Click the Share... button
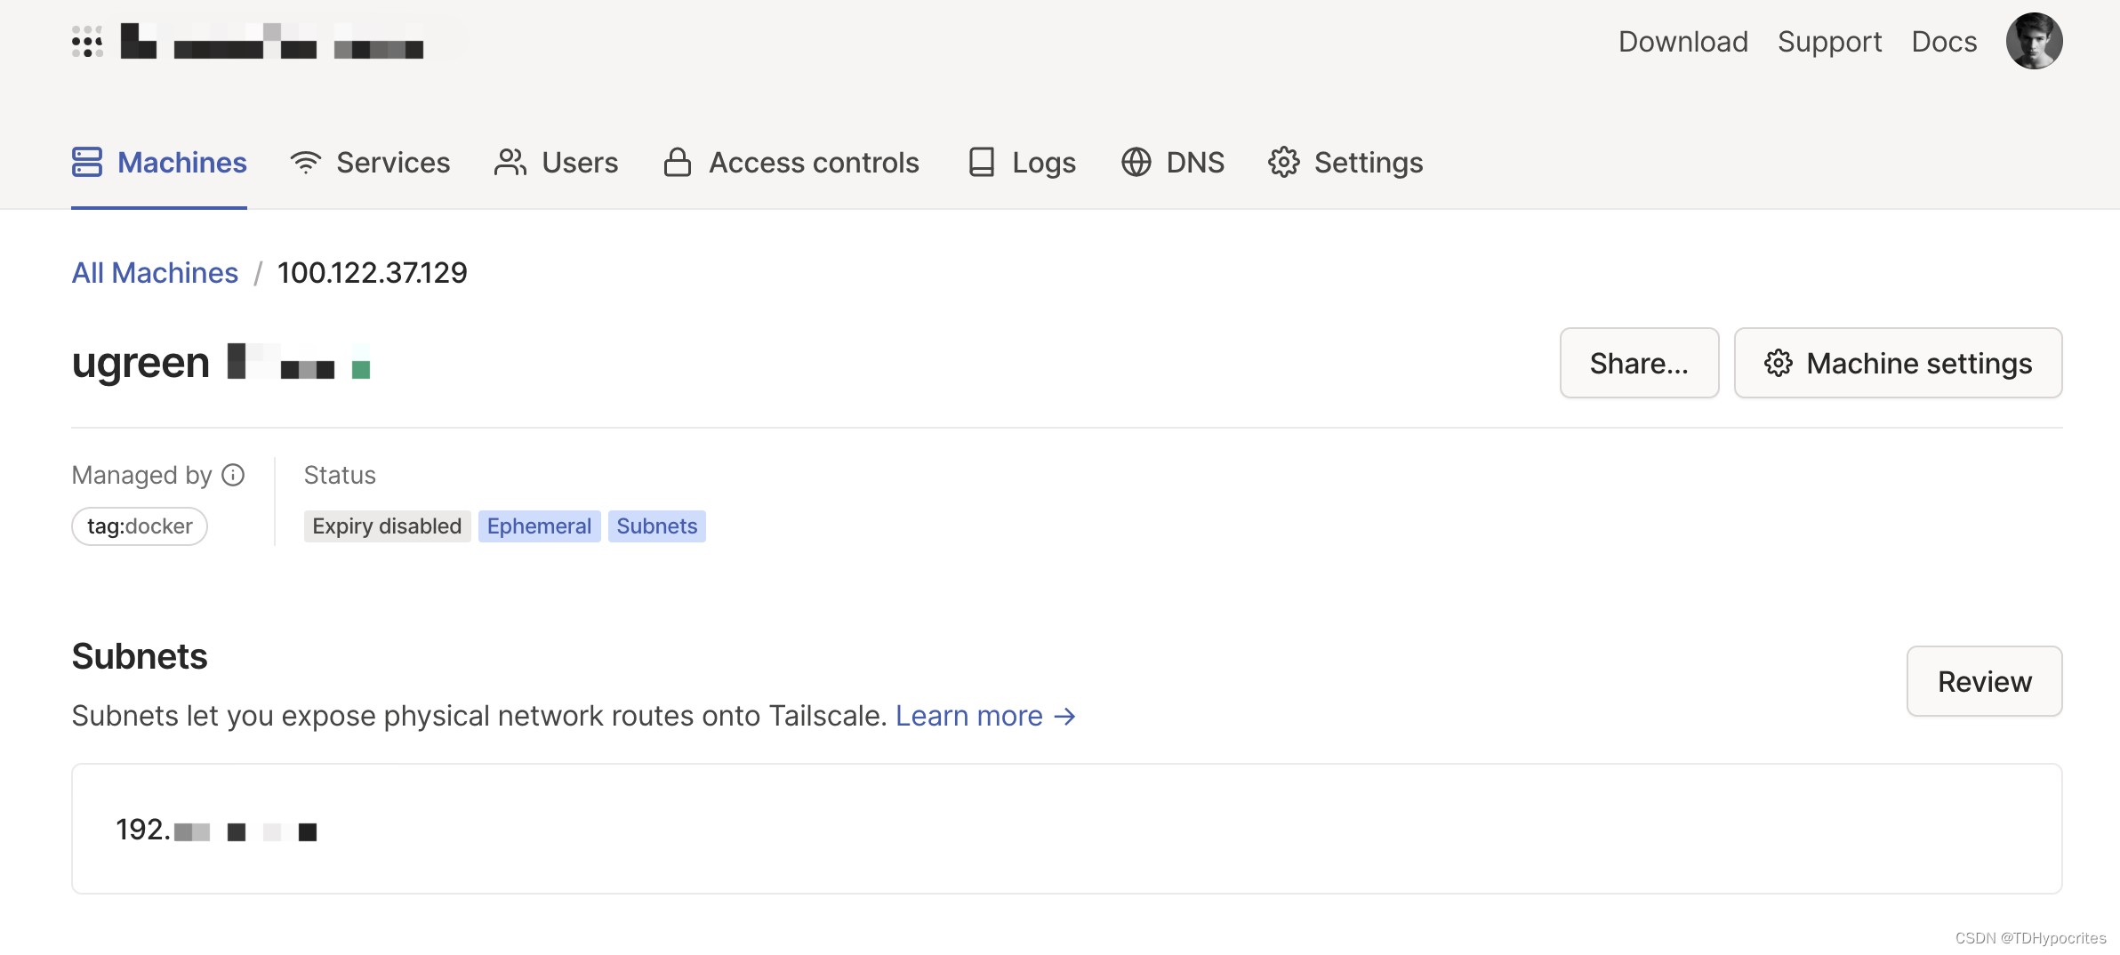This screenshot has width=2120, height=955. click(x=1639, y=363)
